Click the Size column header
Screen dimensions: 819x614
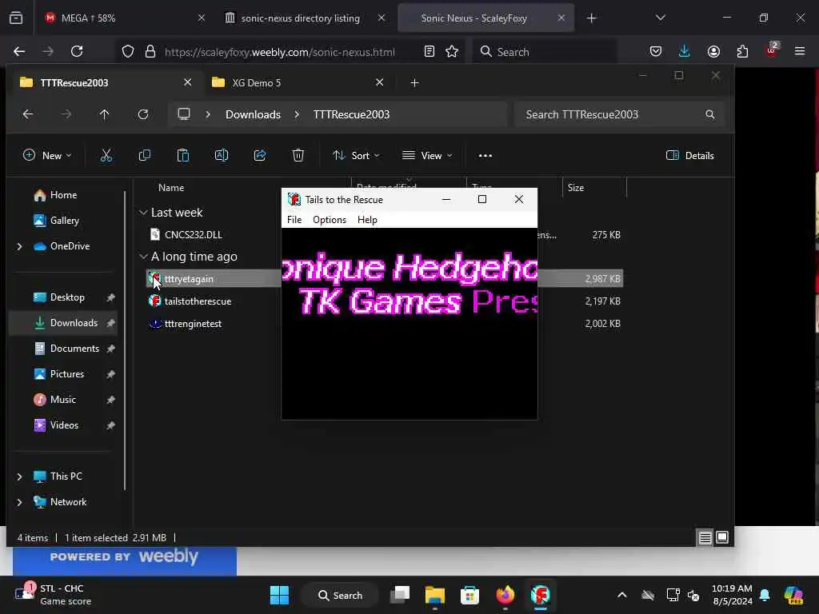click(576, 188)
